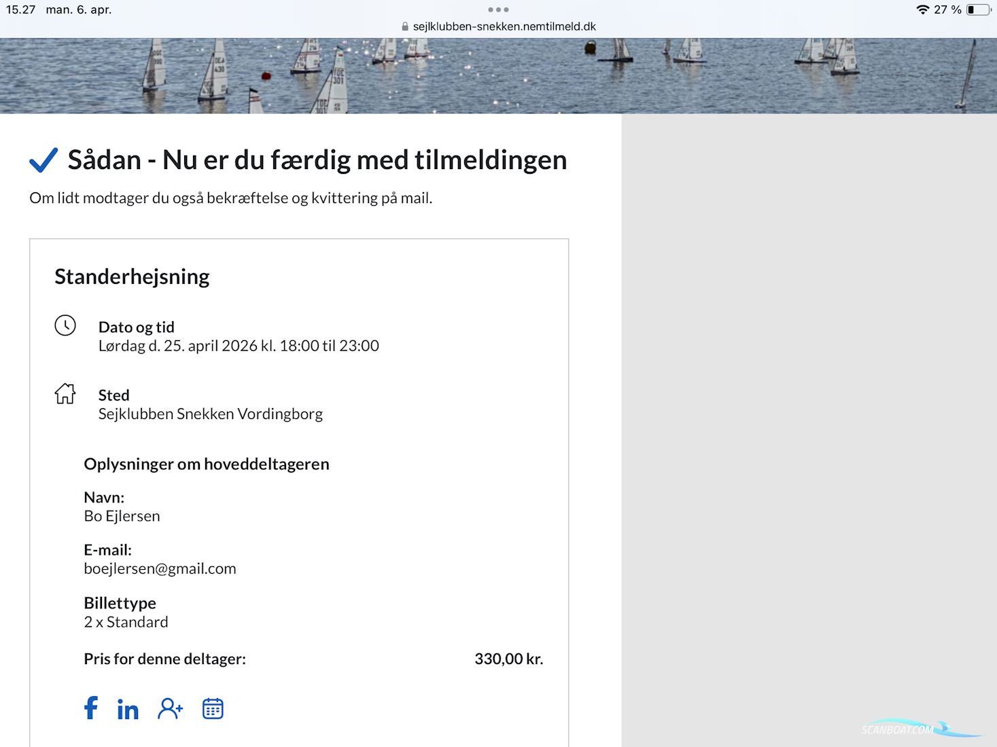Click the clock icon beside Dato og tid

coord(65,325)
